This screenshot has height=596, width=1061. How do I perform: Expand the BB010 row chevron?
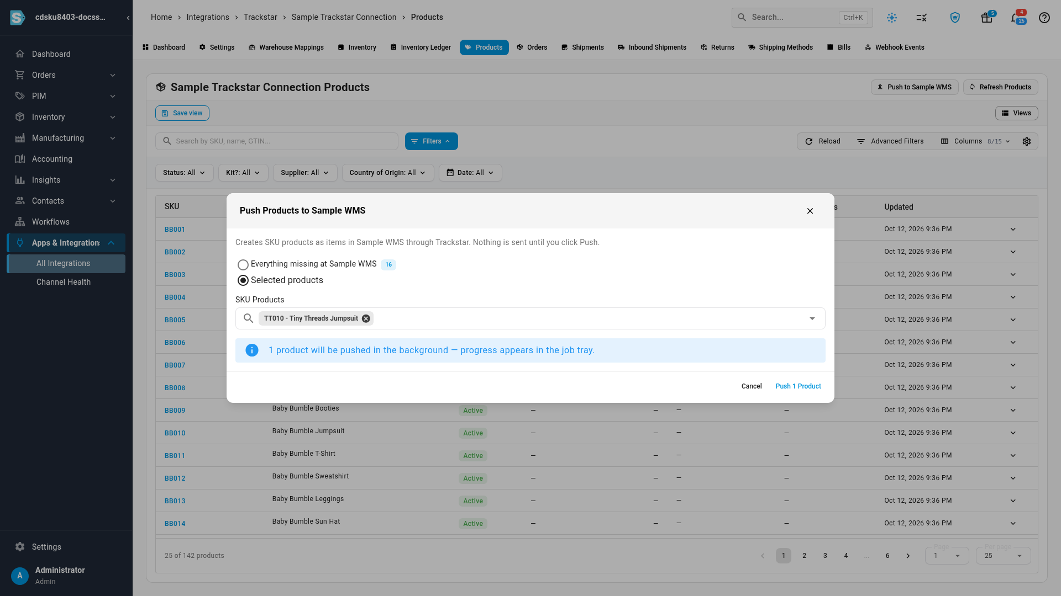pyautogui.click(x=1013, y=433)
